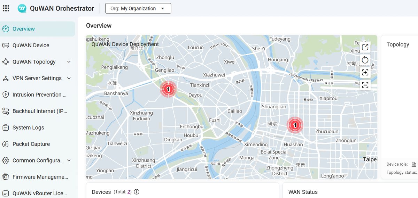Click the total devices count link
This screenshot has height=198, width=418.
(x=129, y=192)
